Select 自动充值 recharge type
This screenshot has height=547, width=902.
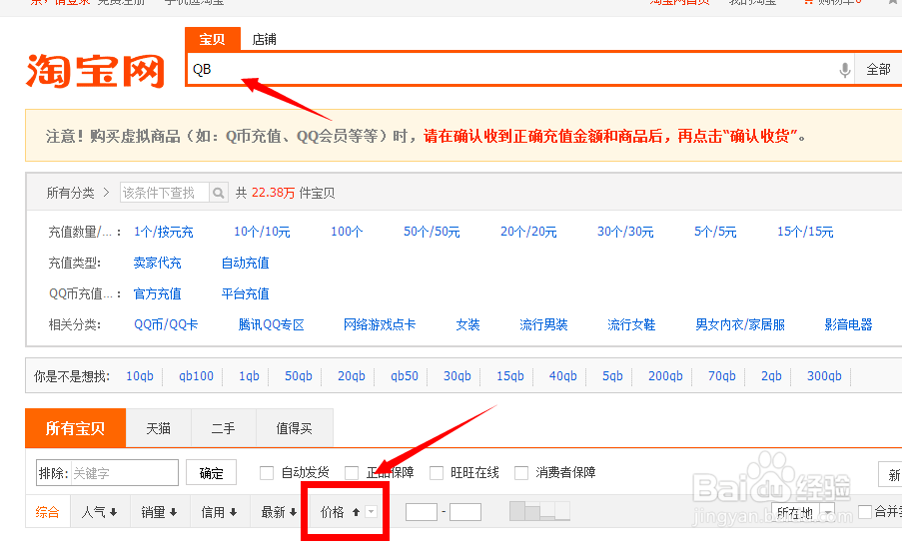pyautogui.click(x=245, y=263)
